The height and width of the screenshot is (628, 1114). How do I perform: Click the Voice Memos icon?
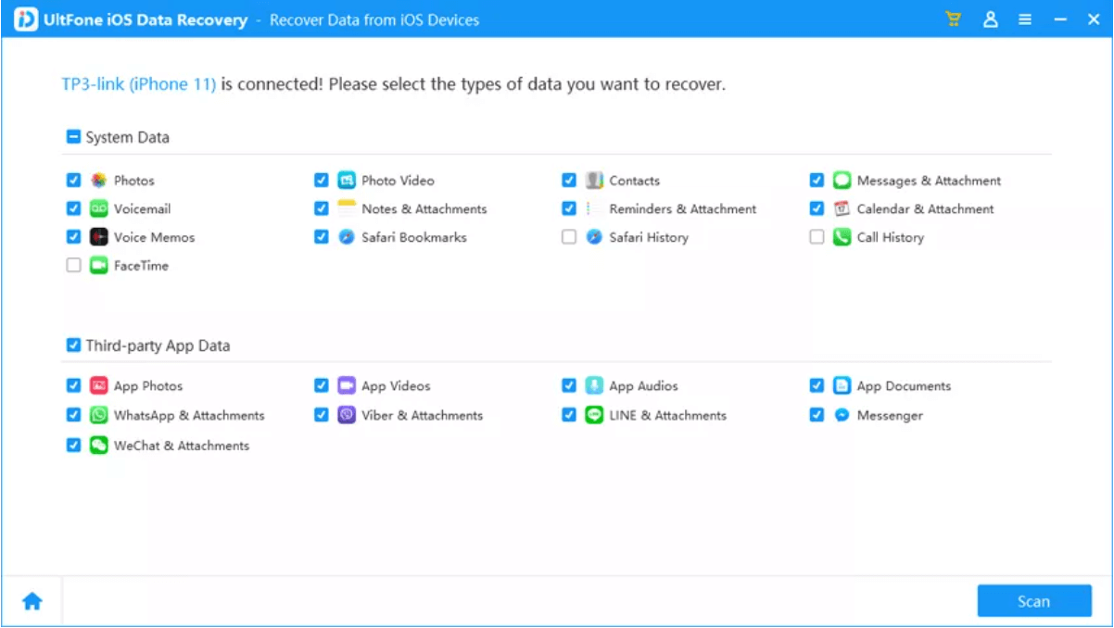(x=97, y=237)
